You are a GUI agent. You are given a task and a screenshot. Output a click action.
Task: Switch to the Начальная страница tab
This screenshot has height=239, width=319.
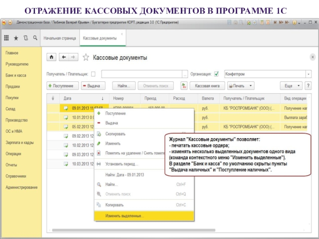[x=59, y=38]
